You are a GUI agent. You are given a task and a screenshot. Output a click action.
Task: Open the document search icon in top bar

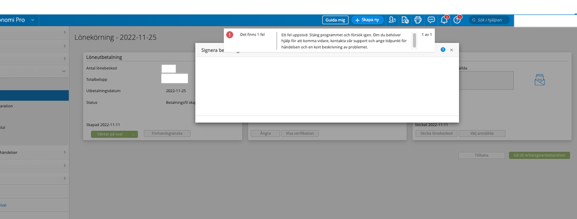pos(405,20)
